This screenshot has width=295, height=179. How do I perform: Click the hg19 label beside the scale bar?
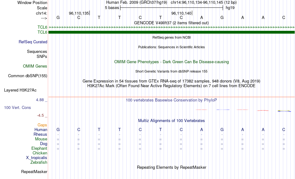tap(230, 8)
